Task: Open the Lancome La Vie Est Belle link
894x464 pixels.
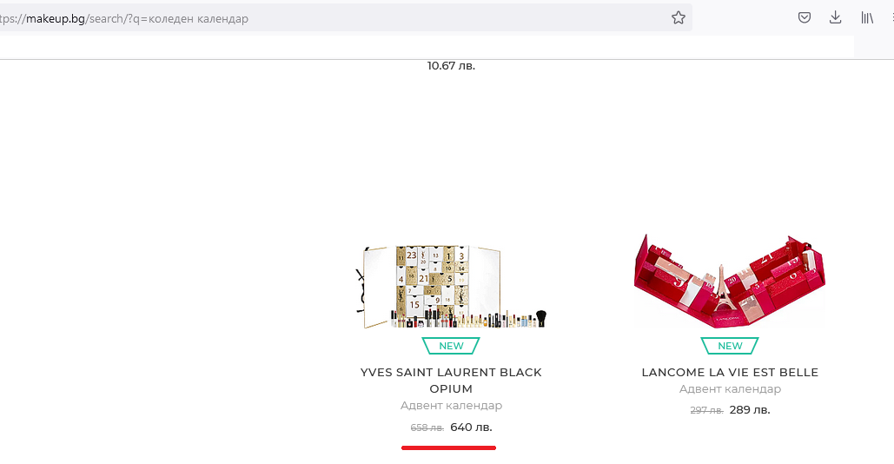Action: [730, 372]
